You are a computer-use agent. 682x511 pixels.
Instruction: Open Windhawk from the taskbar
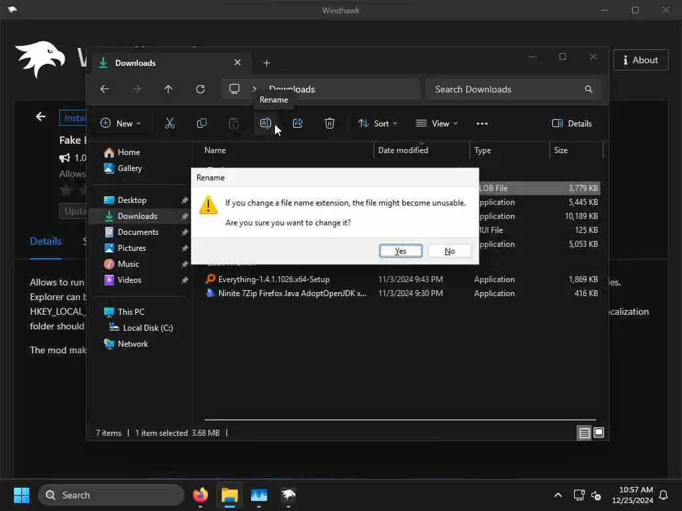(x=288, y=495)
